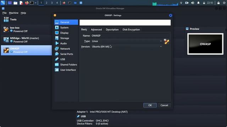Launch the terminal emulator from the panel
Screen dimensions: 227x127
click(x=32, y=3)
